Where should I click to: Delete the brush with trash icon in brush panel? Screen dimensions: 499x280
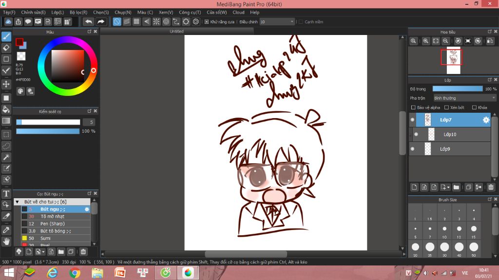tap(83, 252)
